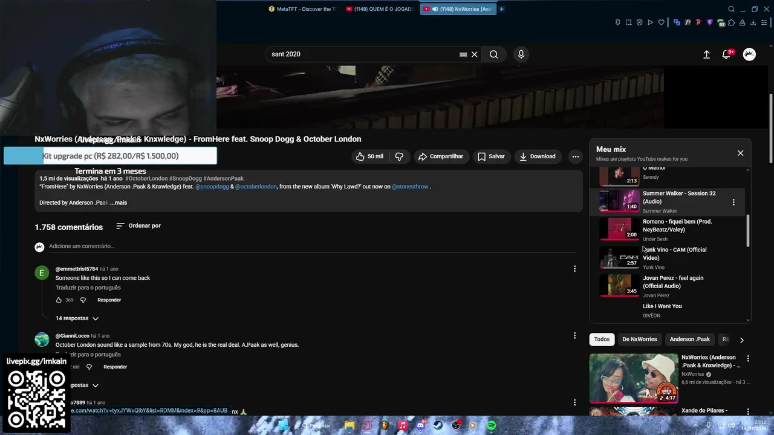774x435 pixels.
Task: Switch to the MetaTFT browser tab
Action: click(302, 9)
